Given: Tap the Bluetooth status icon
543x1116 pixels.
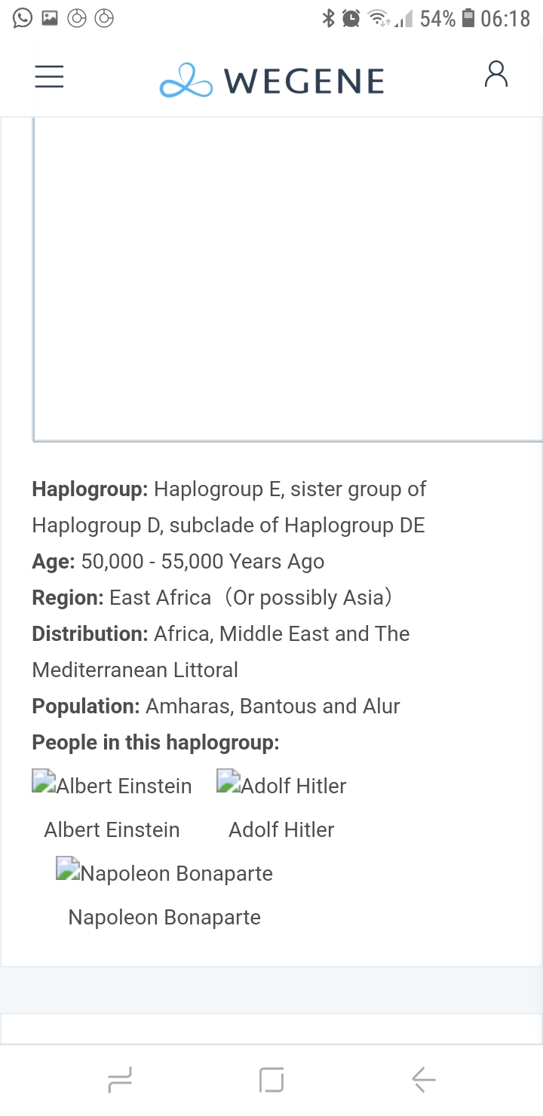Looking at the screenshot, I should [x=328, y=18].
